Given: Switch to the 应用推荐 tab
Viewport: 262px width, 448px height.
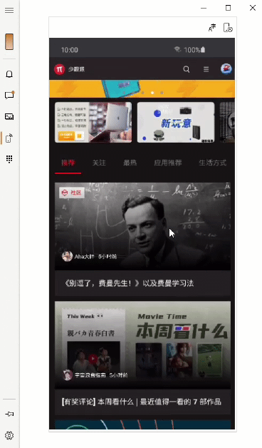Looking at the screenshot, I should tap(168, 163).
